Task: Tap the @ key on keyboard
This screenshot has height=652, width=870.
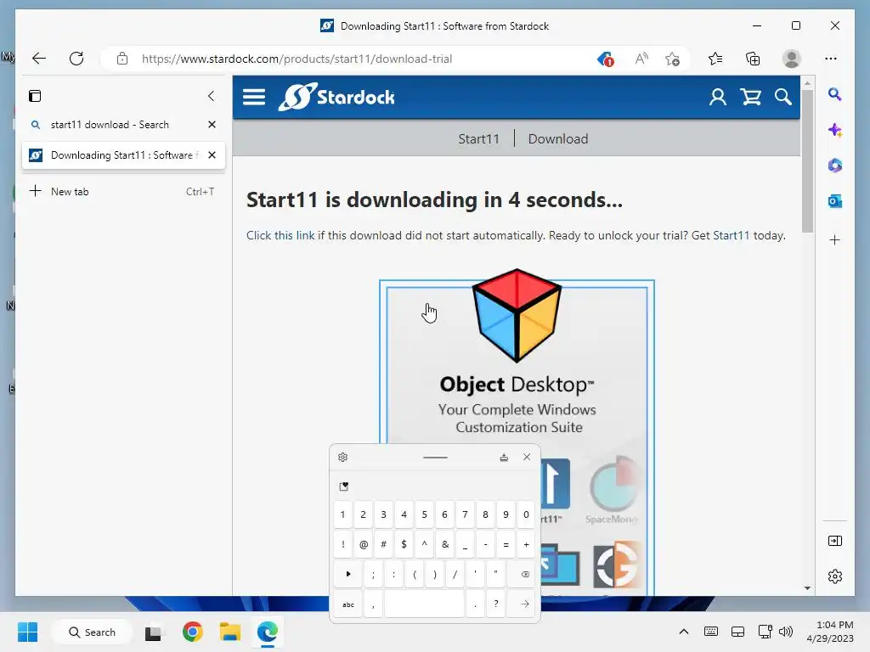Action: click(364, 545)
